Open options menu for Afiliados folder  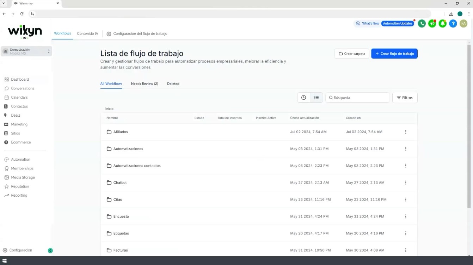point(406,132)
